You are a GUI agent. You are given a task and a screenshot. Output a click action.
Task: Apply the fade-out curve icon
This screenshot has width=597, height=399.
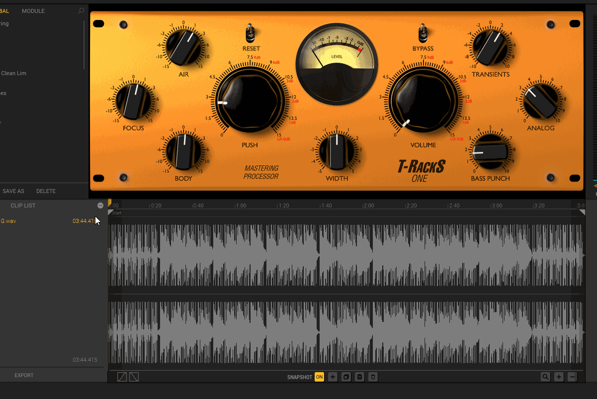tap(134, 377)
